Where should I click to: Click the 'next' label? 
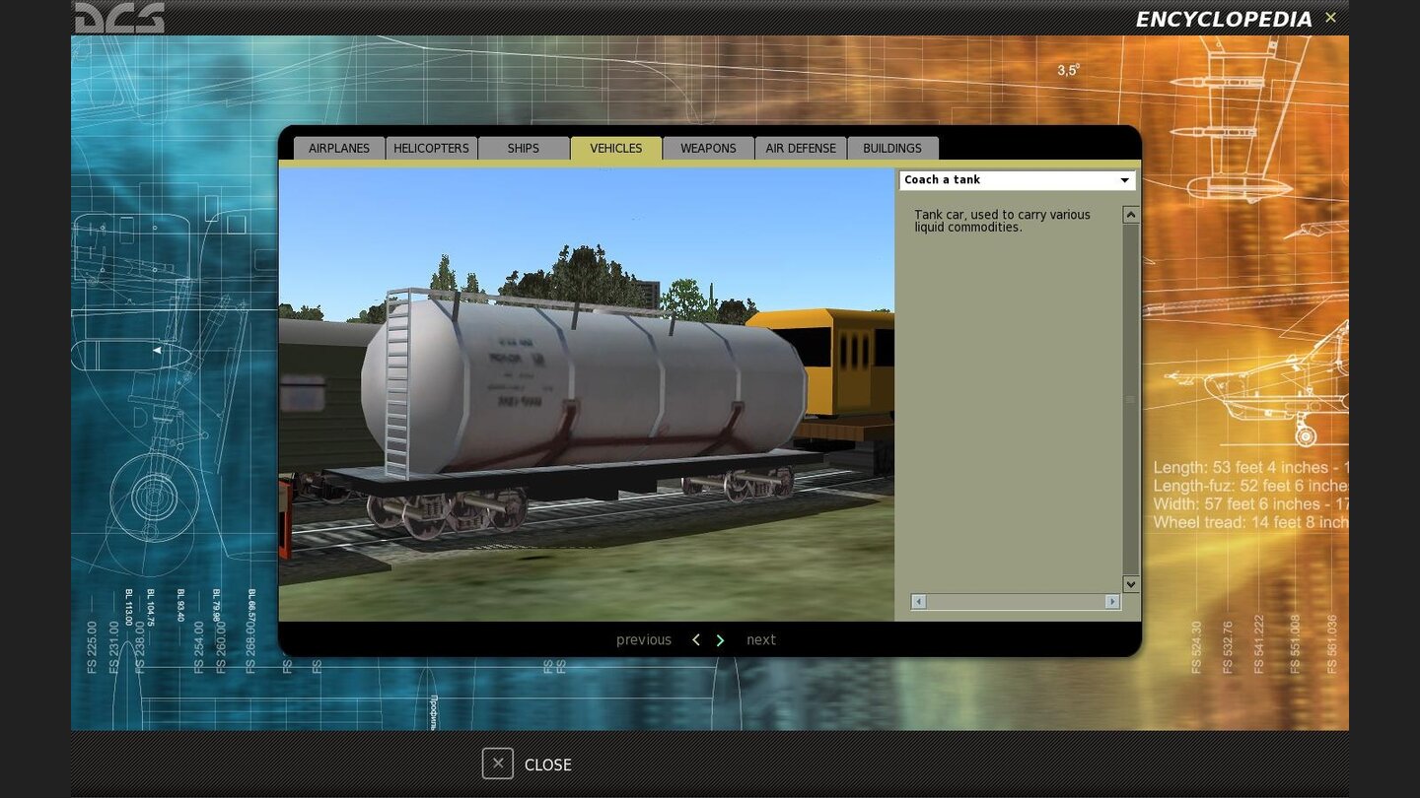click(761, 640)
